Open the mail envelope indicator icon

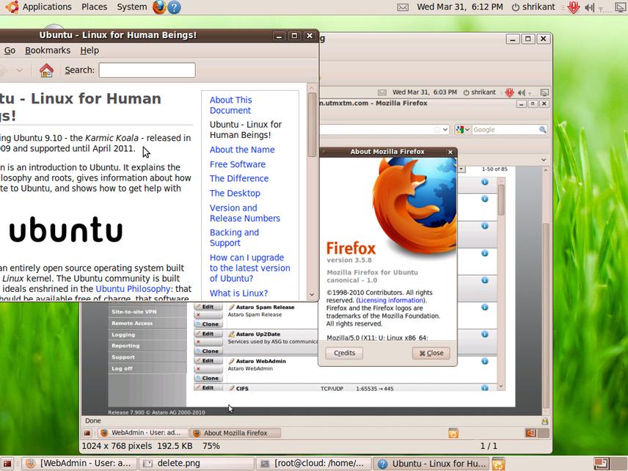pos(403,7)
